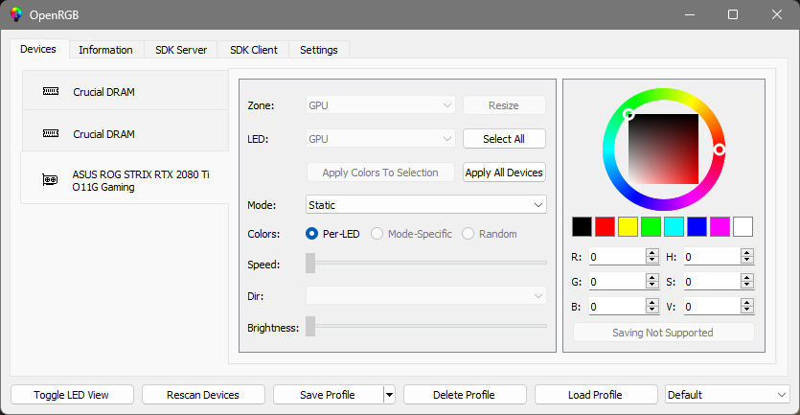Pick the green color swatch

651,226
